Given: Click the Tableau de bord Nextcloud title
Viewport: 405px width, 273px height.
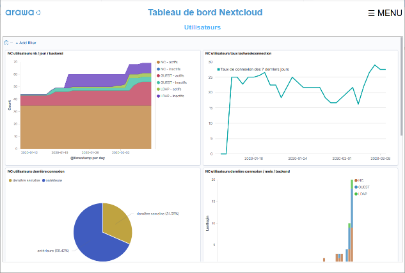Looking at the screenshot, I should coord(205,12).
